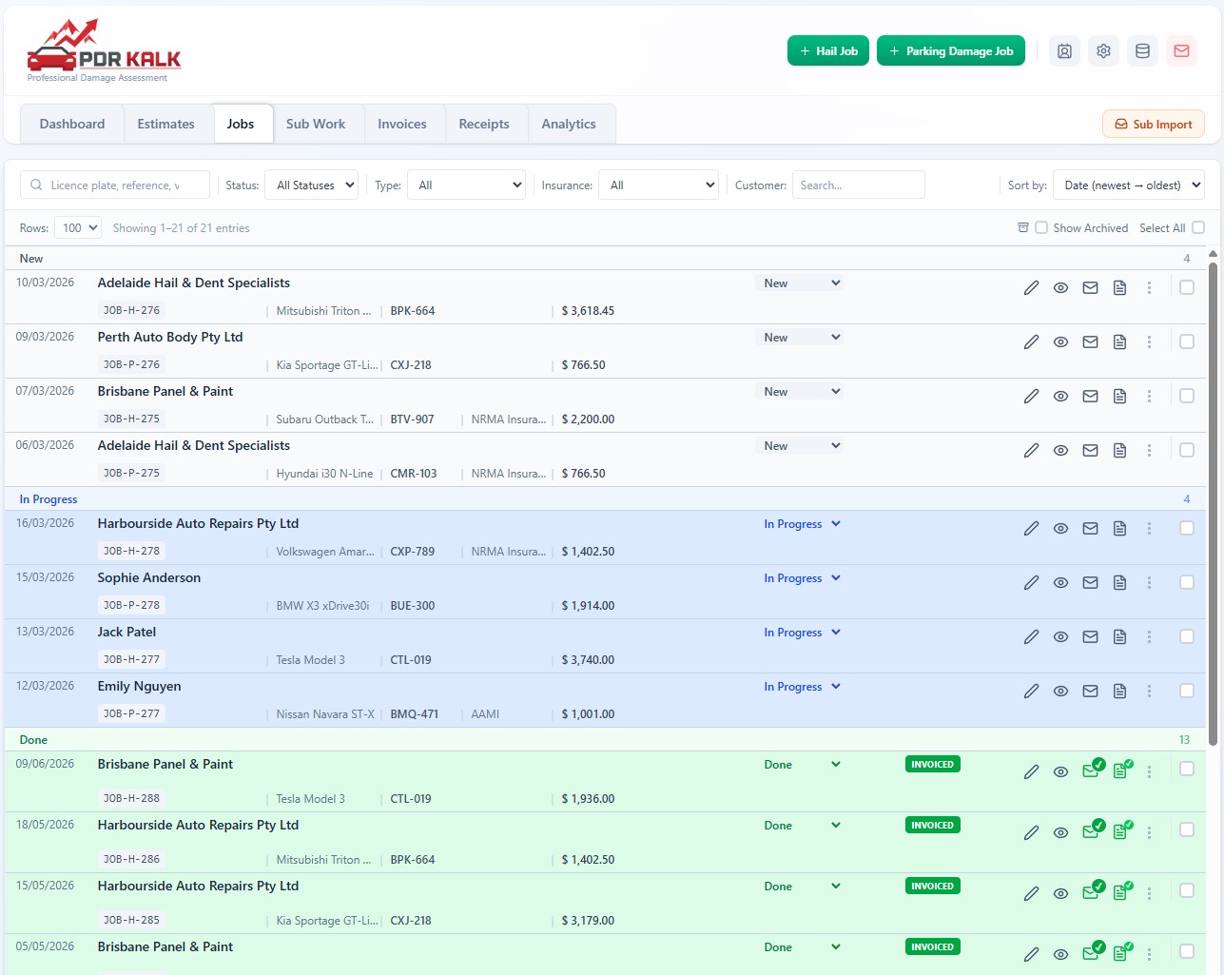
Task: Switch to the Estimates tab
Action: [165, 124]
